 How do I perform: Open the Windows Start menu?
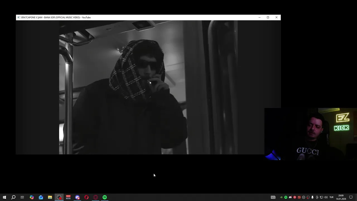click(x=4, y=197)
